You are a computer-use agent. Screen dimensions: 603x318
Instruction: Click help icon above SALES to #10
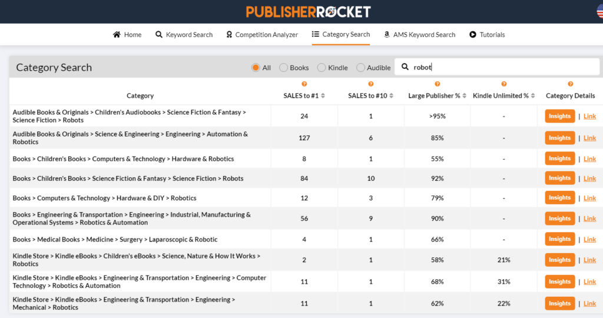tap(371, 84)
